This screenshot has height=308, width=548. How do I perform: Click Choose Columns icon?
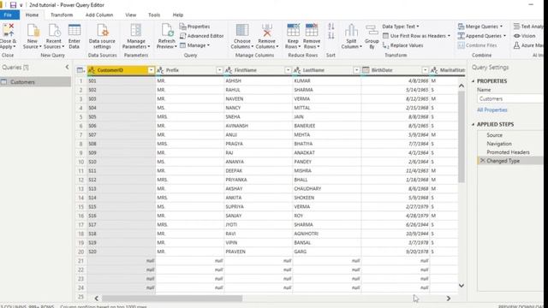pos(242,31)
